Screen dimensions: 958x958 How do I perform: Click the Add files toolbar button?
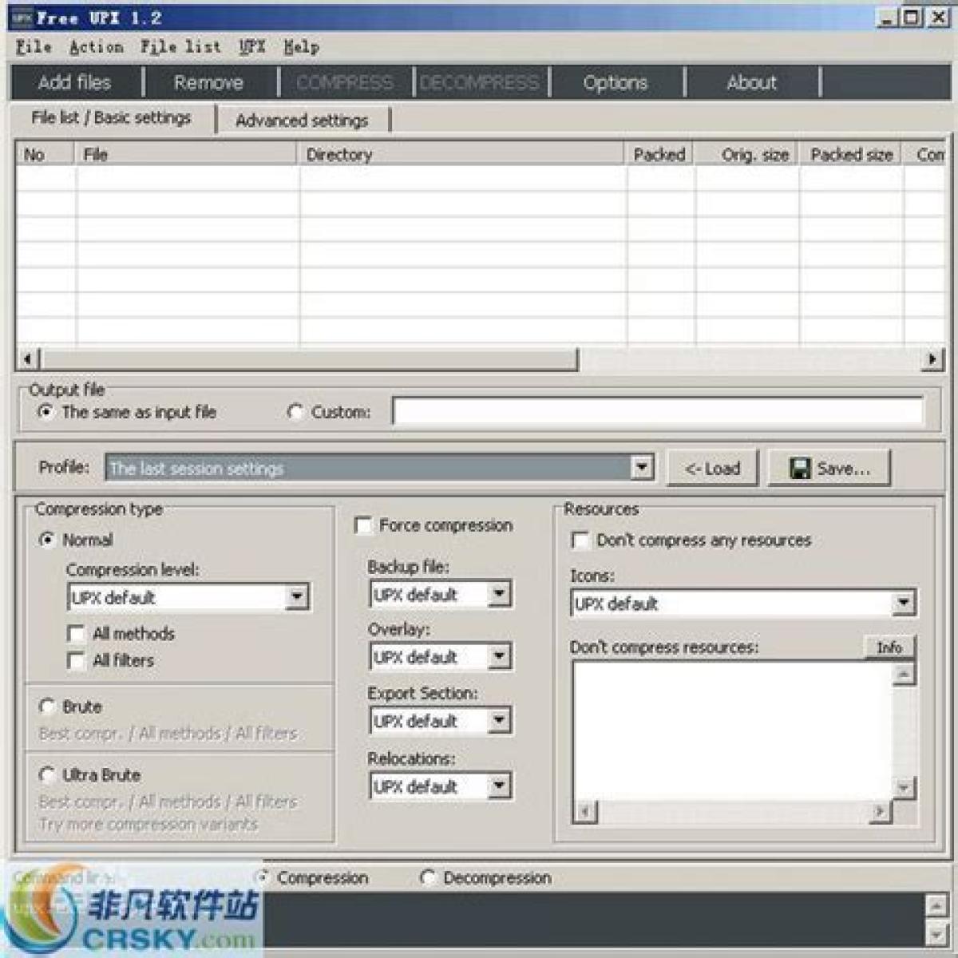(x=75, y=82)
